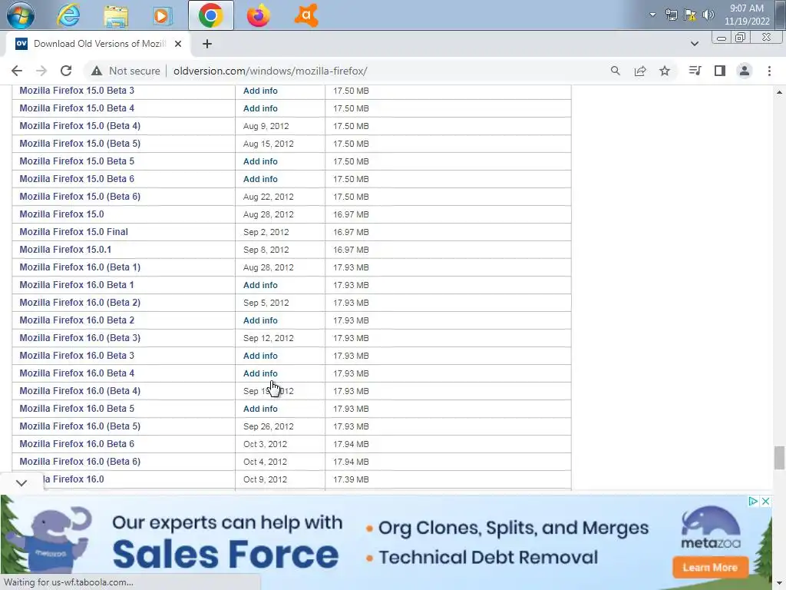
Task: Close the Download Old Versions tab
Action: pyautogui.click(x=178, y=44)
